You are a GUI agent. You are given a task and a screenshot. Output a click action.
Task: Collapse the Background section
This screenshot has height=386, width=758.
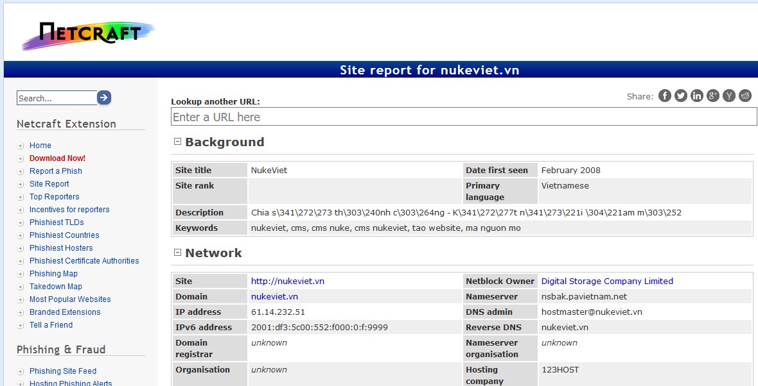177,141
